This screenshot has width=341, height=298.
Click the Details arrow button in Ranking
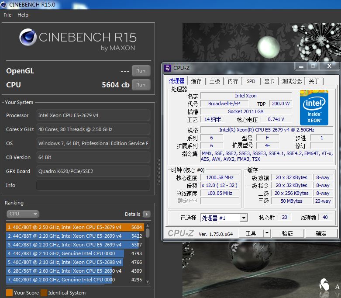click(x=147, y=214)
